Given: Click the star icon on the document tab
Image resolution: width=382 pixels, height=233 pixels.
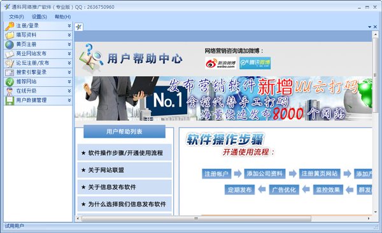Looking at the screenshot, I should 79,27.
